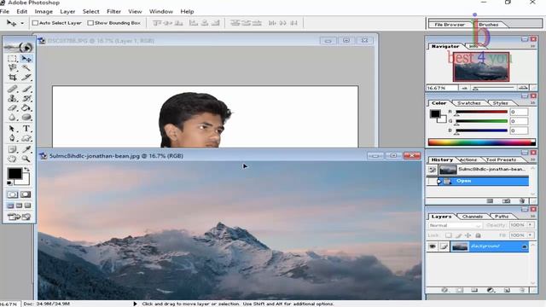Select the Paint Bucket tool
The image size is (546, 307).
point(26,108)
